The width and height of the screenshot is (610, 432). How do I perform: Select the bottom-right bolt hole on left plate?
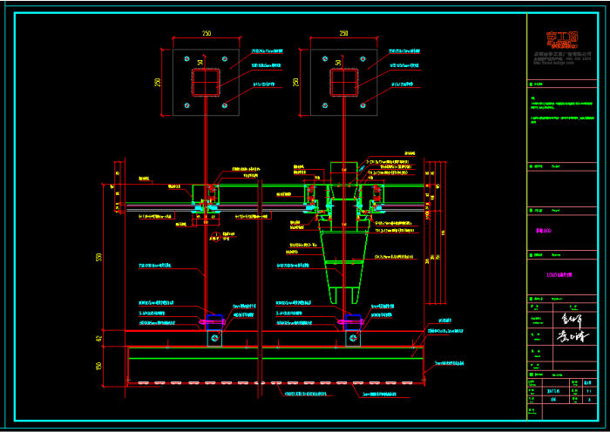point(225,106)
